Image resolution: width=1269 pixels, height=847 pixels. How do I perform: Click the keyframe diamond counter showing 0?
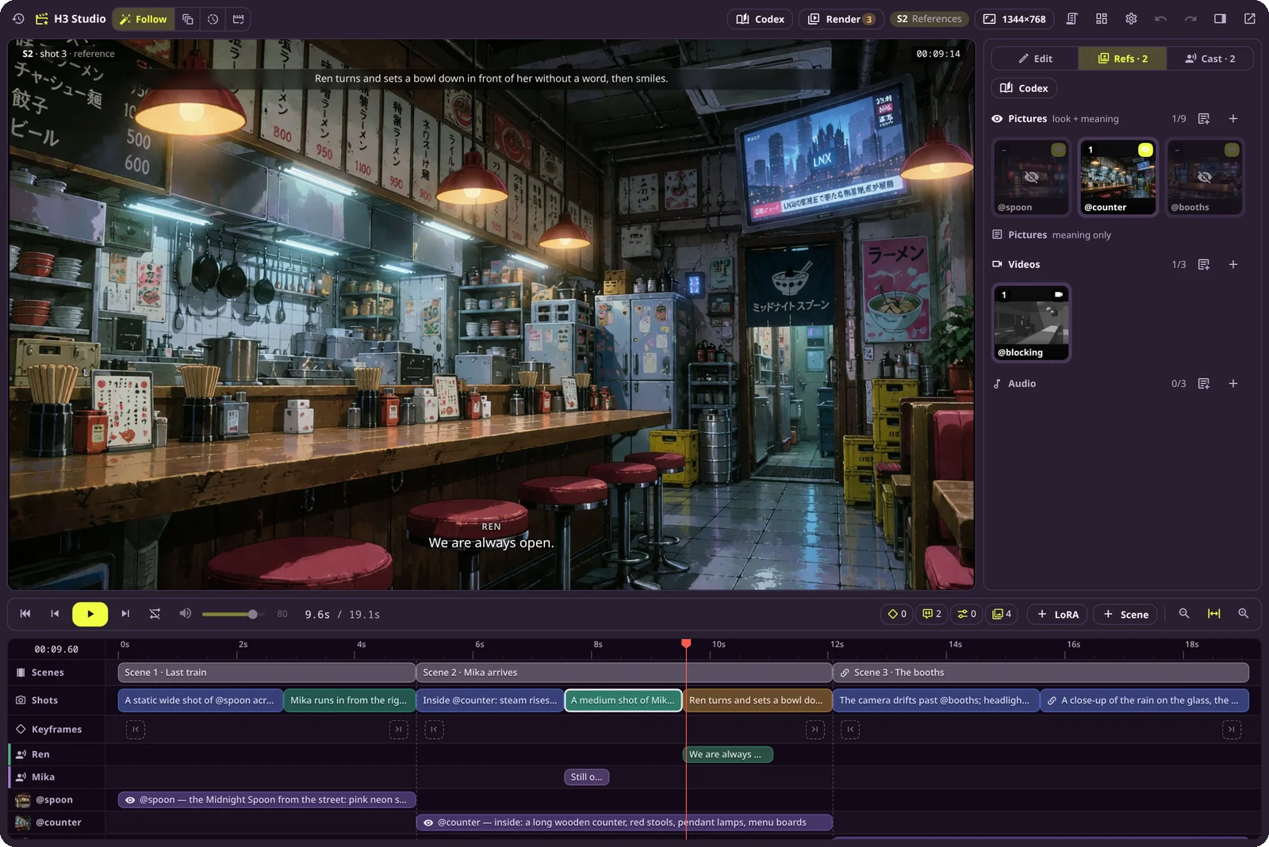click(897, 614)
